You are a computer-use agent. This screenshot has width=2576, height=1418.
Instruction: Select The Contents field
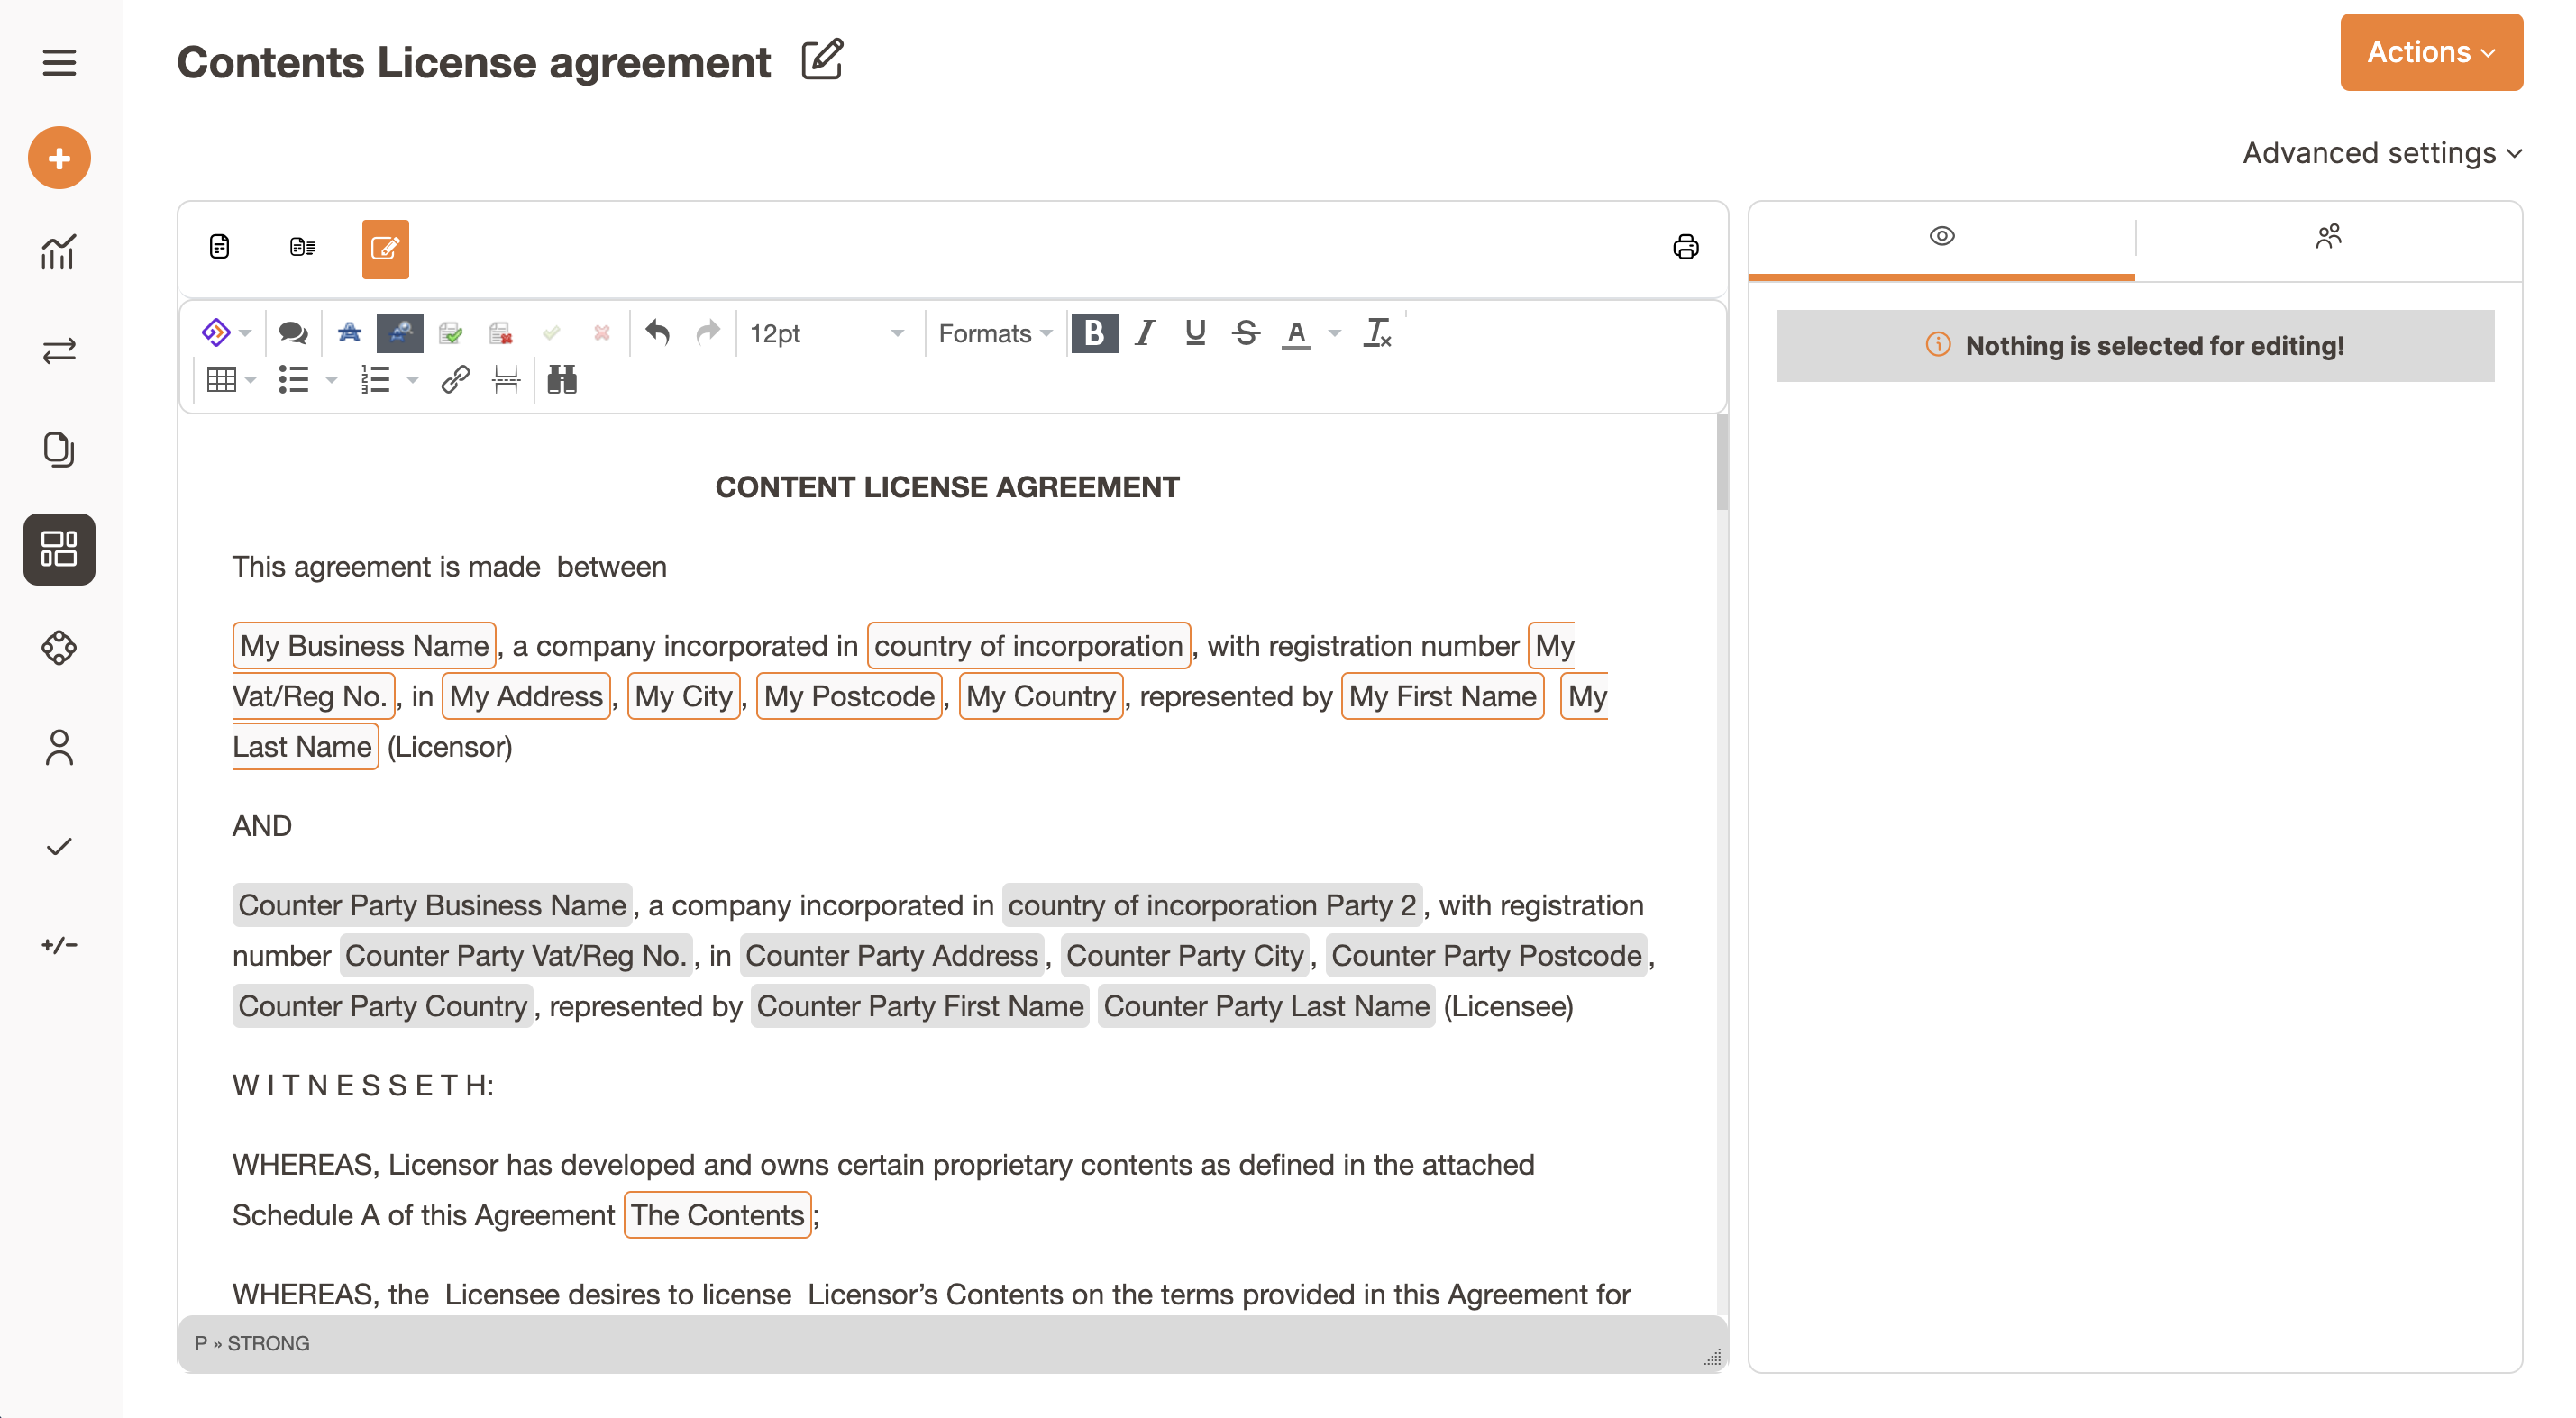coord(717,1215)
